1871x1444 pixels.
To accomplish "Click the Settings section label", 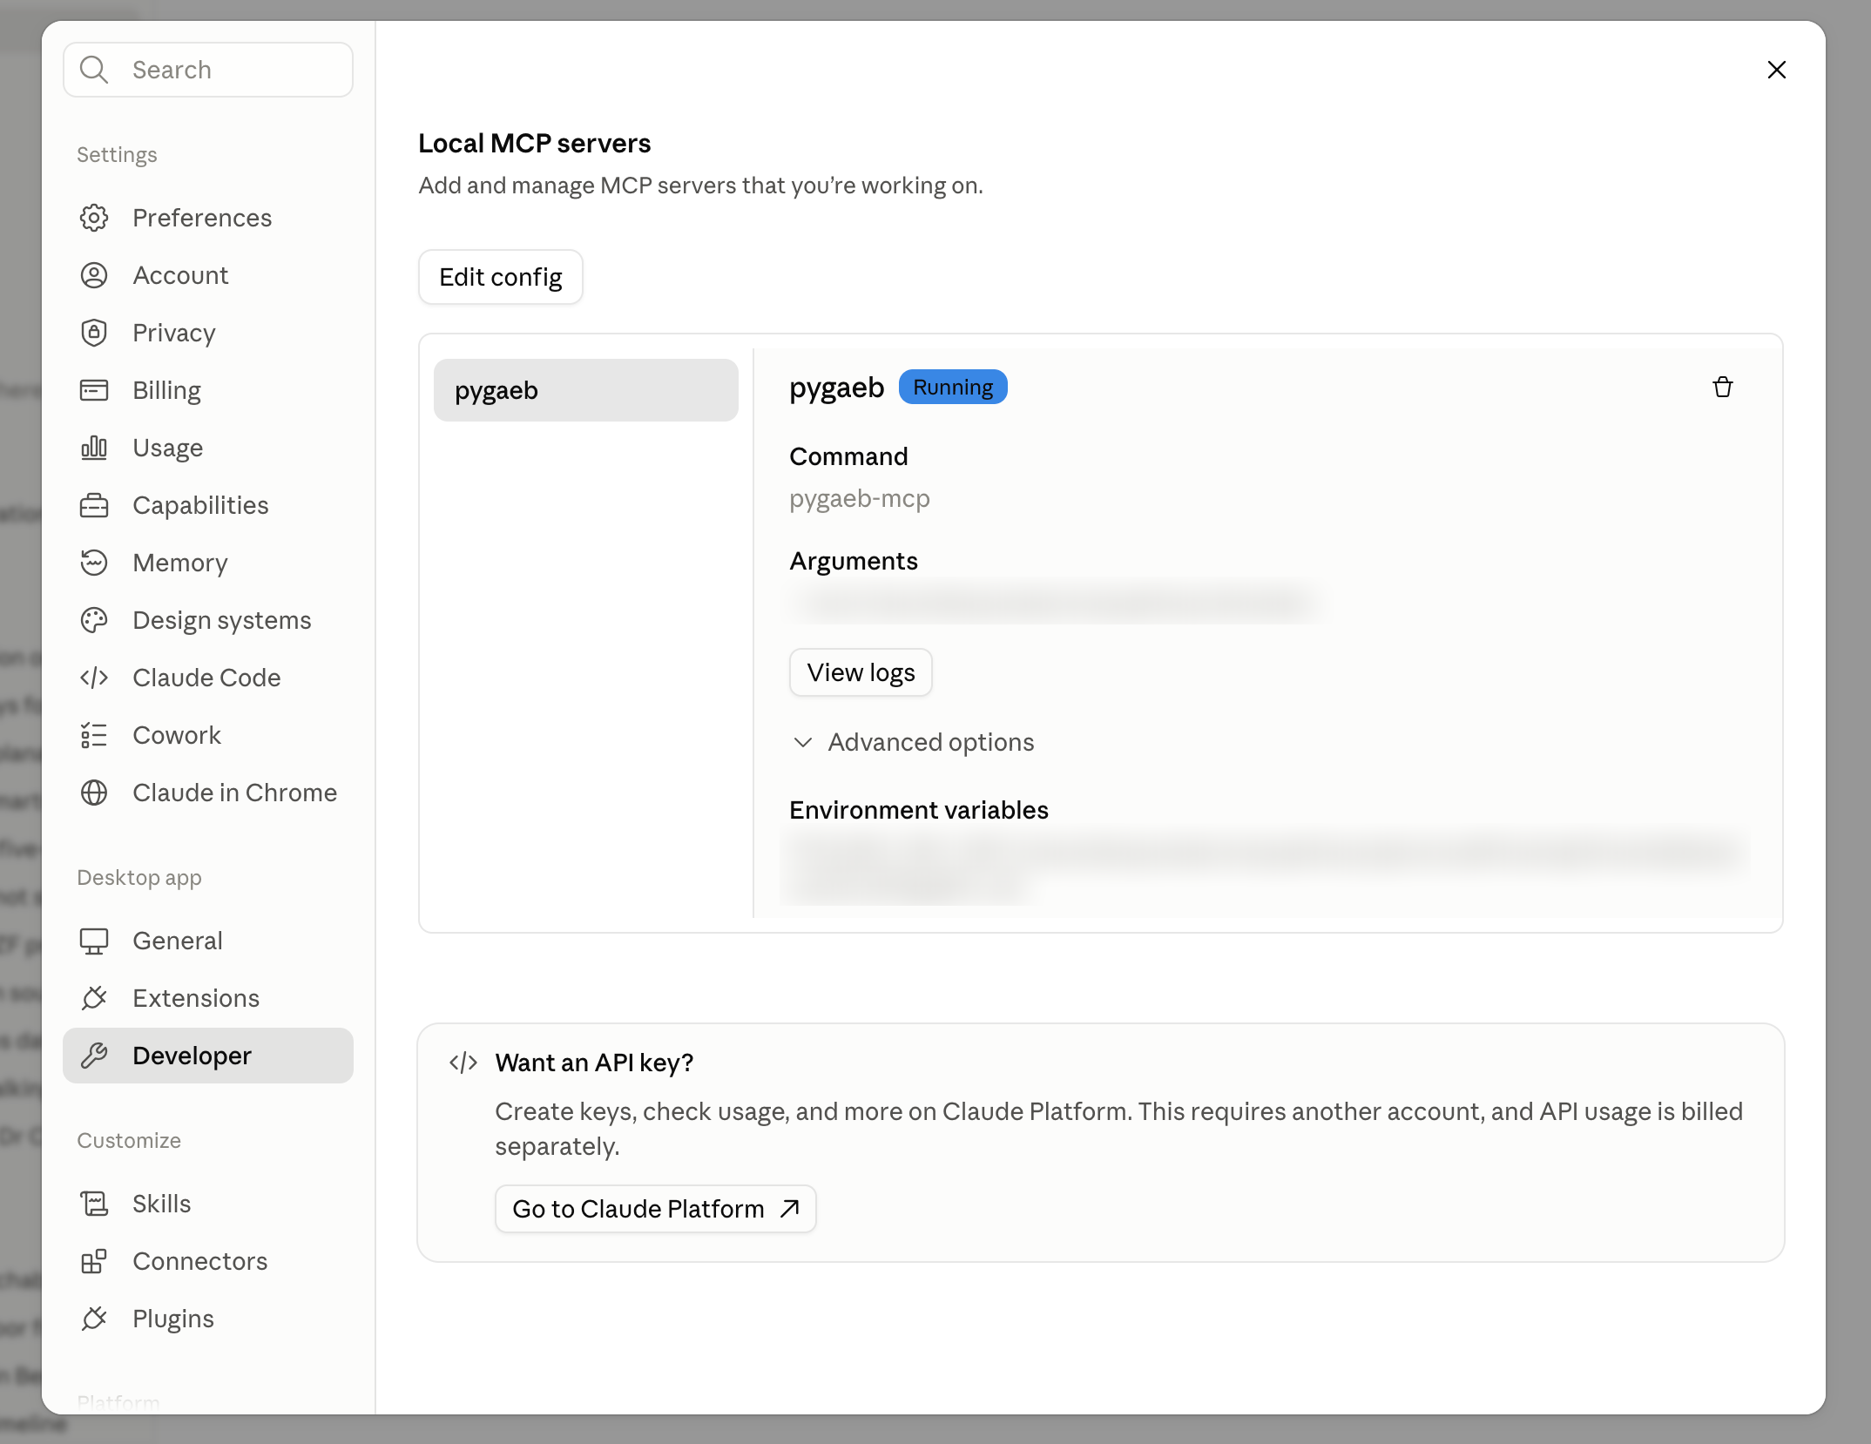I will coord(117,154).
